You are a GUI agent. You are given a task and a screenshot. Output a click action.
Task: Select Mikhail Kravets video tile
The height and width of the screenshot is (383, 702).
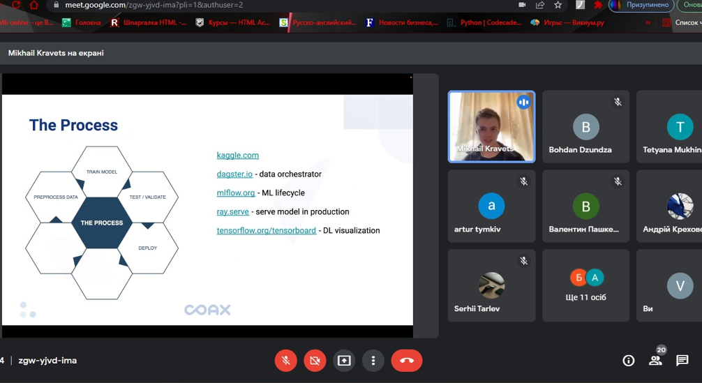pos(491,126)
